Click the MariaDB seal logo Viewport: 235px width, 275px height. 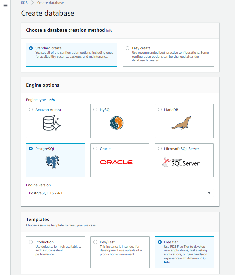coord(181,123)
